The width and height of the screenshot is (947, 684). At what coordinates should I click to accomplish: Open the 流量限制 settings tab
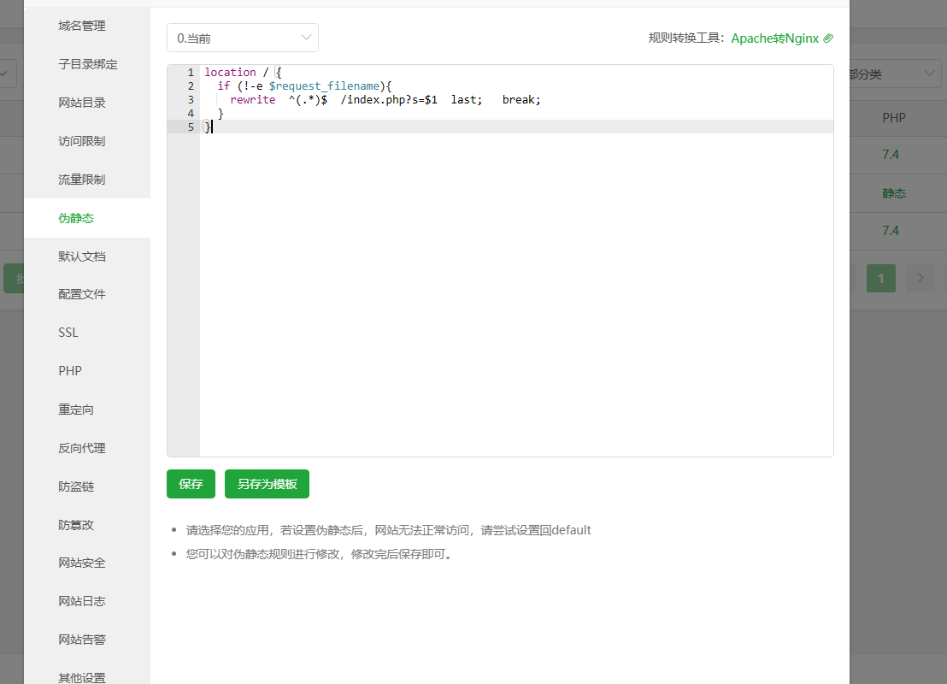[x=82, y=180]
